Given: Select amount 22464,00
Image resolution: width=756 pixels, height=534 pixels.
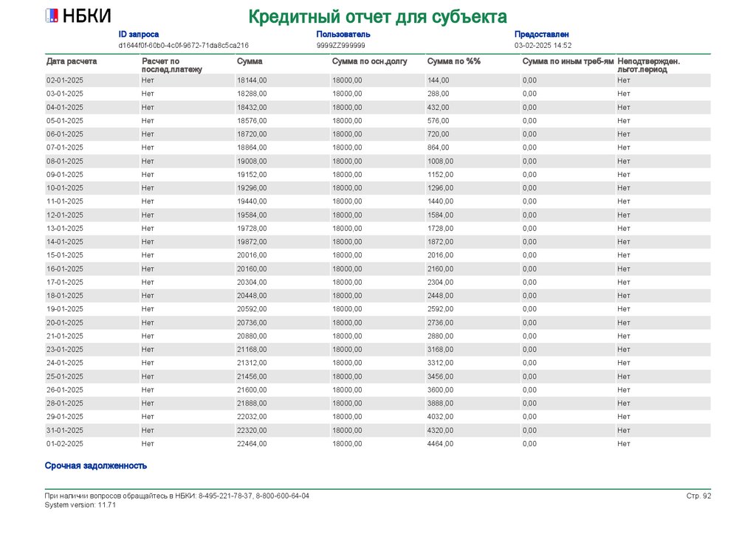Looking at the screenshot, I should pyautogui.click(x=252, y=444).
